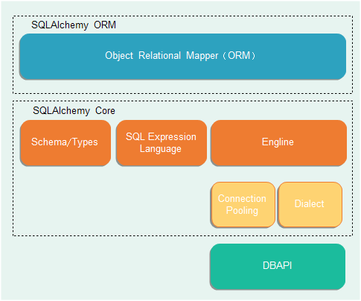Select the Object Relational Mapper blue box

(x=182, y=57)
